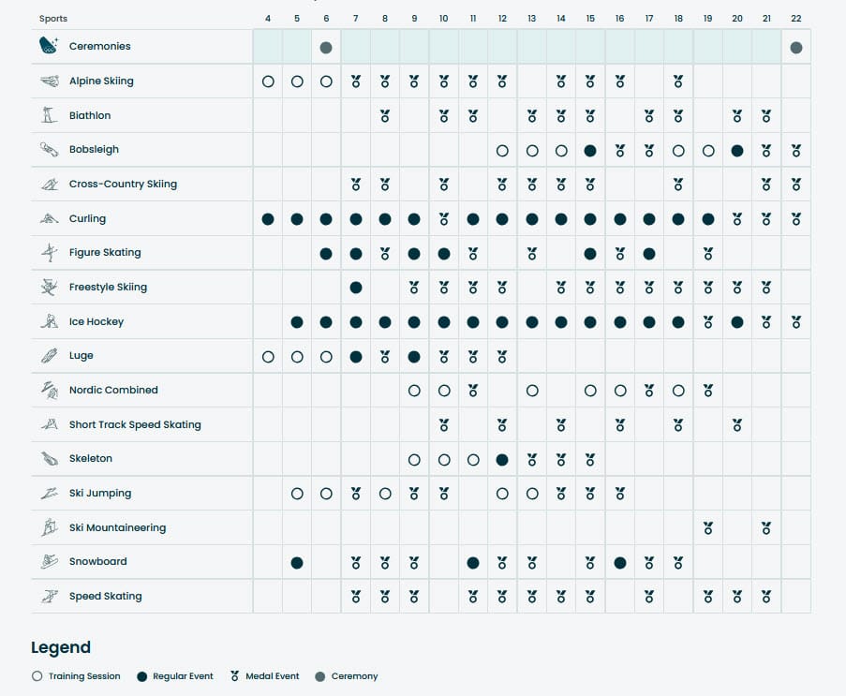Click Alpine Skiing training session on day 4

pyautogui.click(x=268, y=81)
